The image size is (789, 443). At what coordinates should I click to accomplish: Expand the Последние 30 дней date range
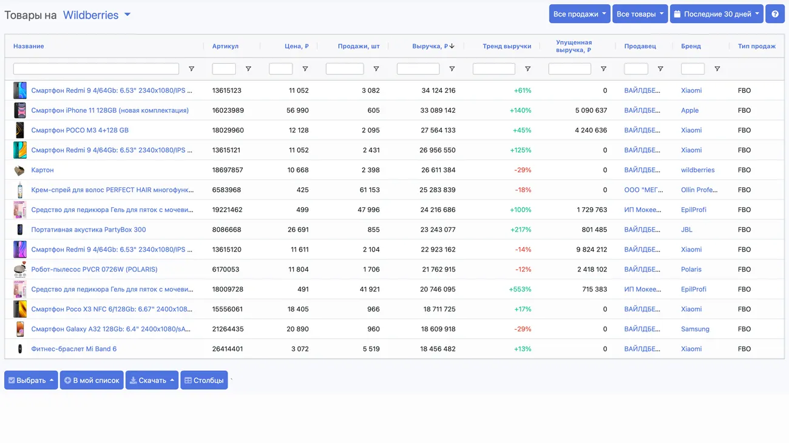pyautogui.click(x=716, y=14)
